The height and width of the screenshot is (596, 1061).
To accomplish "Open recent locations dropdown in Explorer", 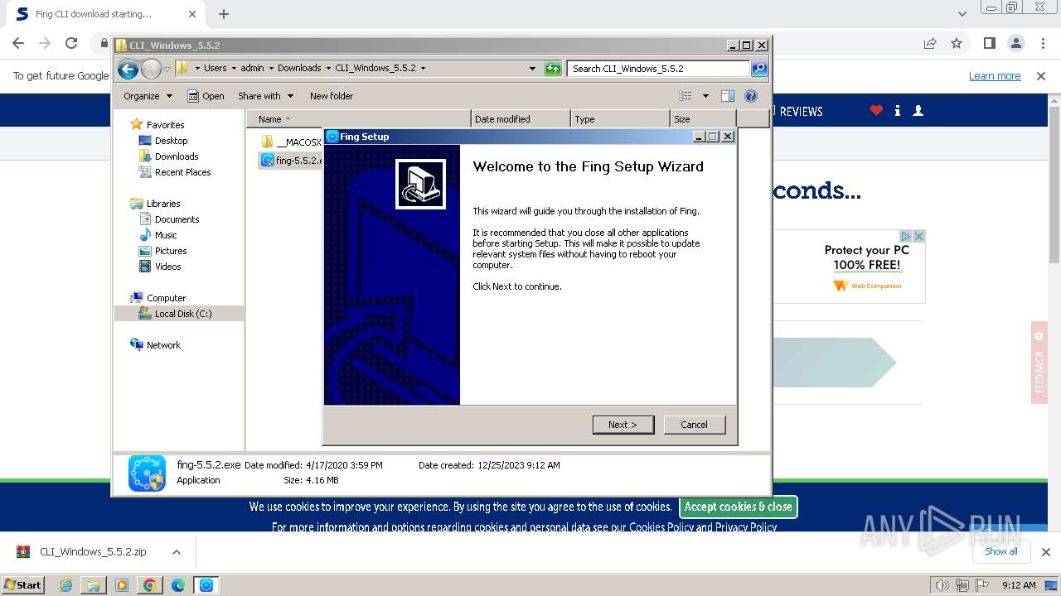I will (x=167, y=69).
